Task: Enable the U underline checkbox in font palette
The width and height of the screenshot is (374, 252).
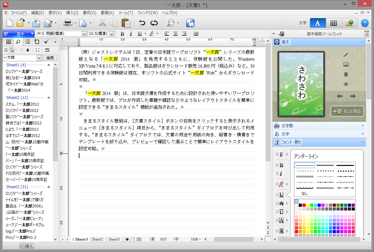Action: (277, 194)
